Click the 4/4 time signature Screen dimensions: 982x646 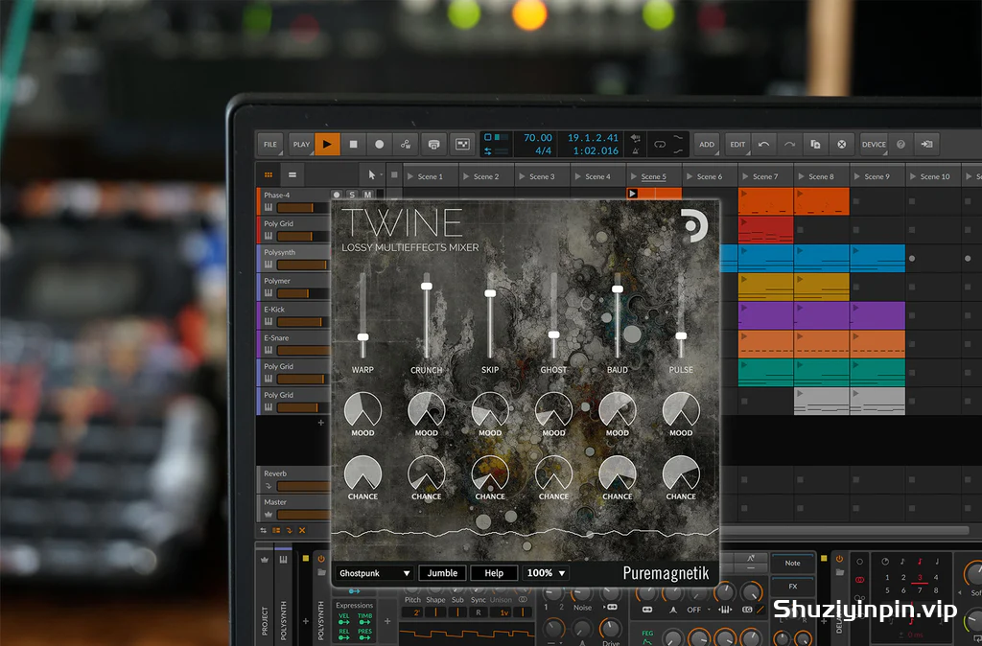click(x=543, y=150)
